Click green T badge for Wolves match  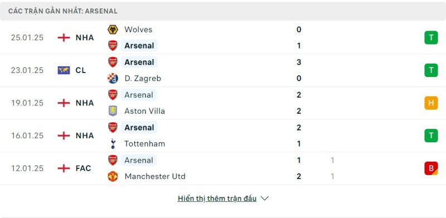(x=431, y=37)
